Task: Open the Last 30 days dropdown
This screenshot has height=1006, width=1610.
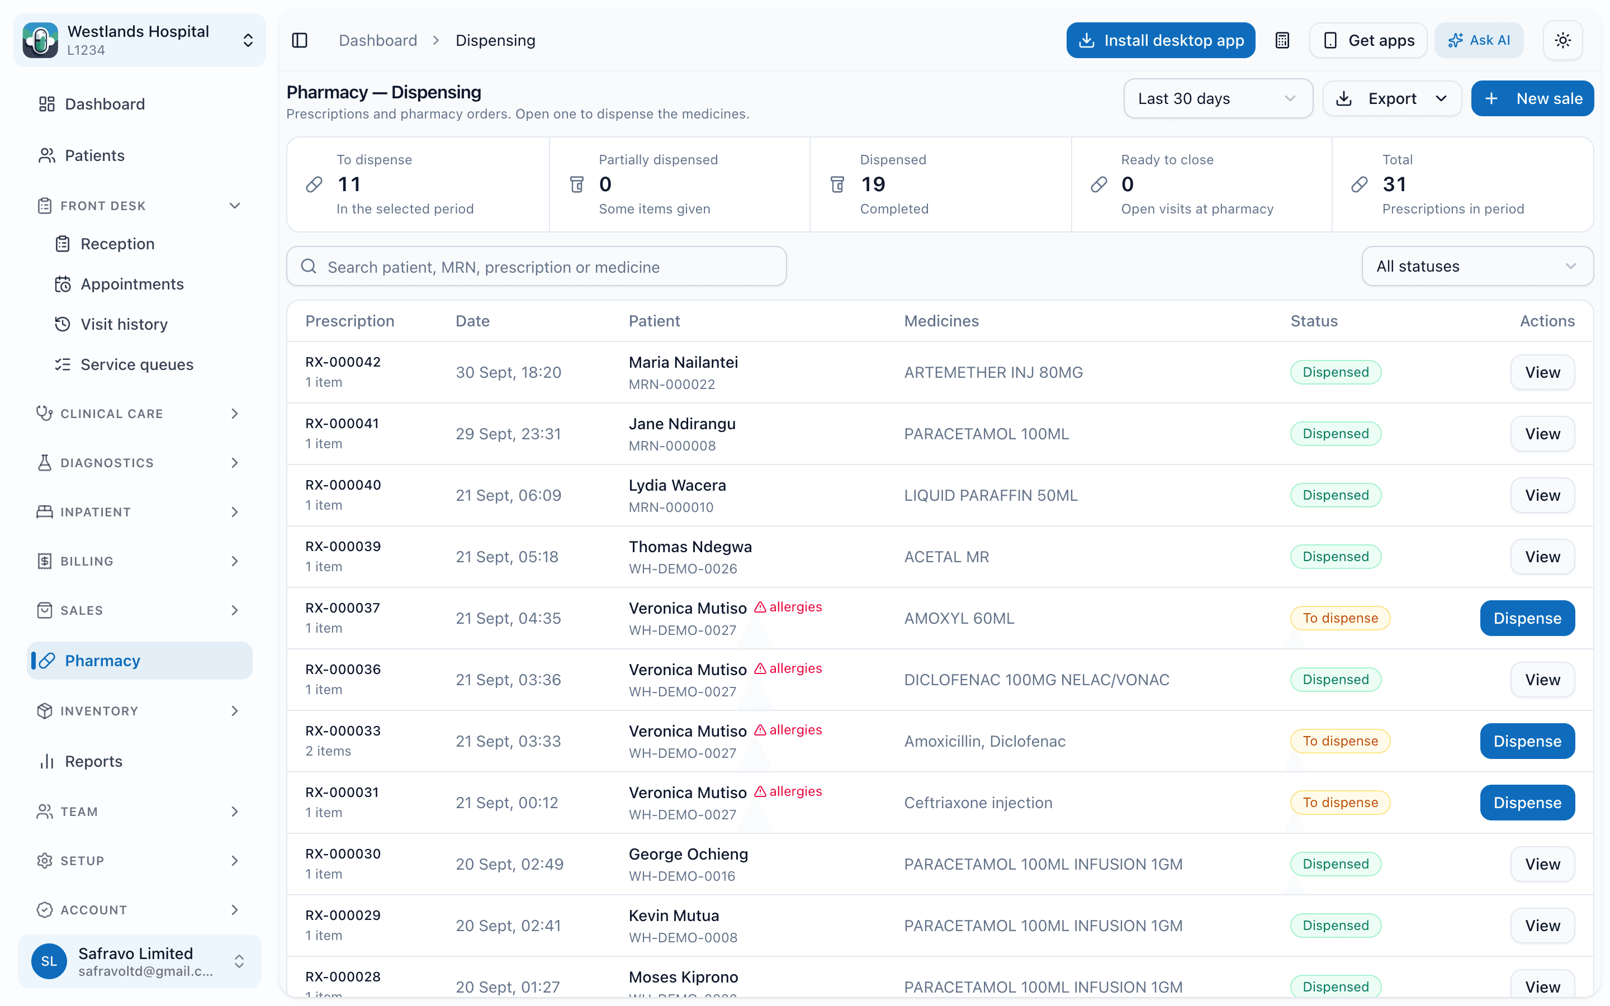Action: (x=1218, y=98)
